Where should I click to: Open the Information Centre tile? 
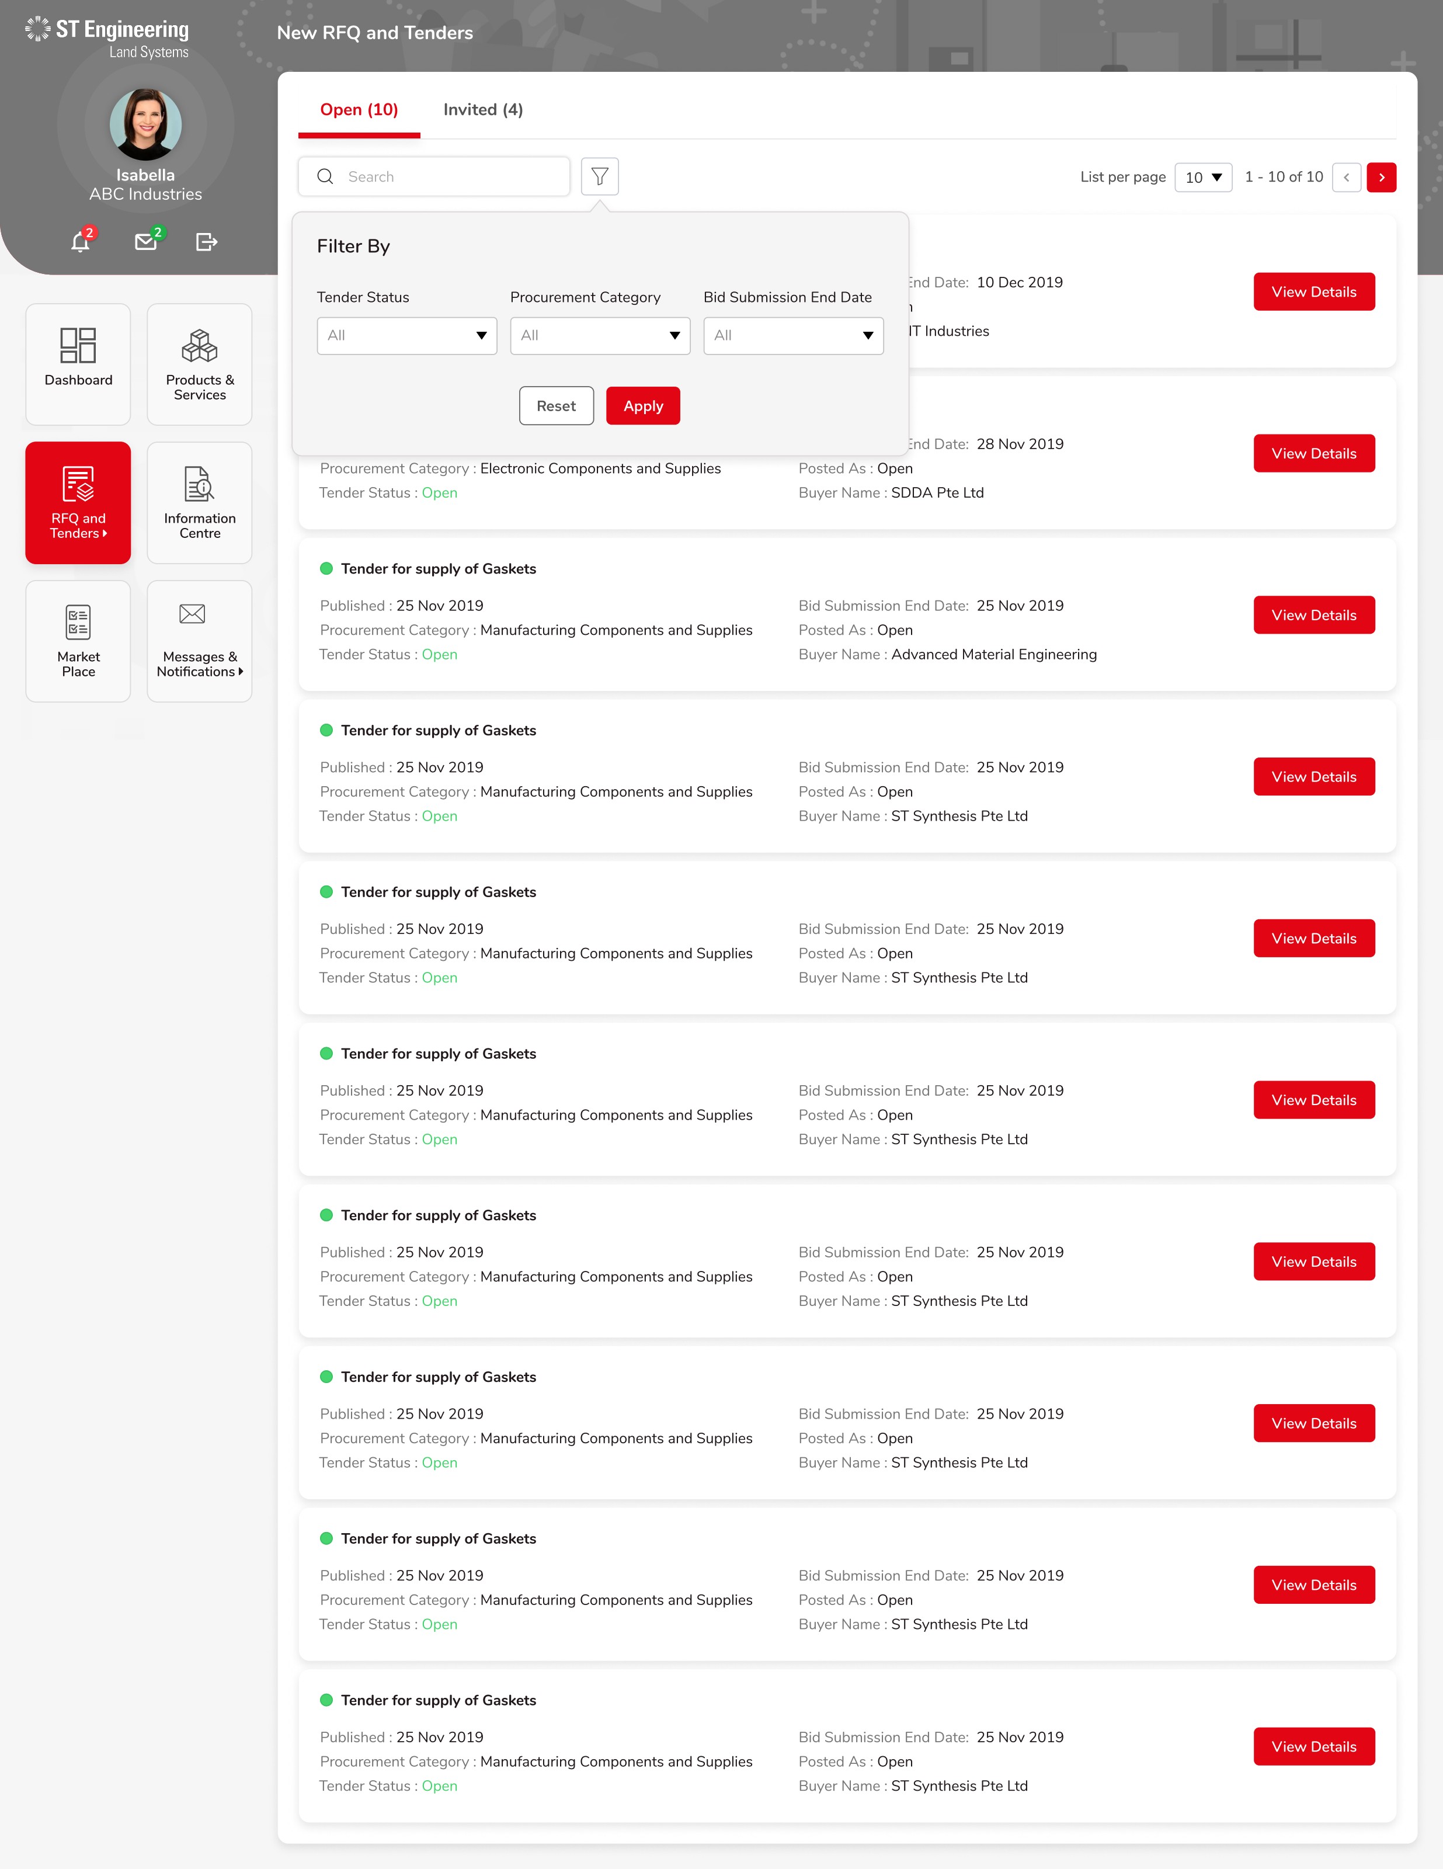pyautogui.click(x=199, y=502)
